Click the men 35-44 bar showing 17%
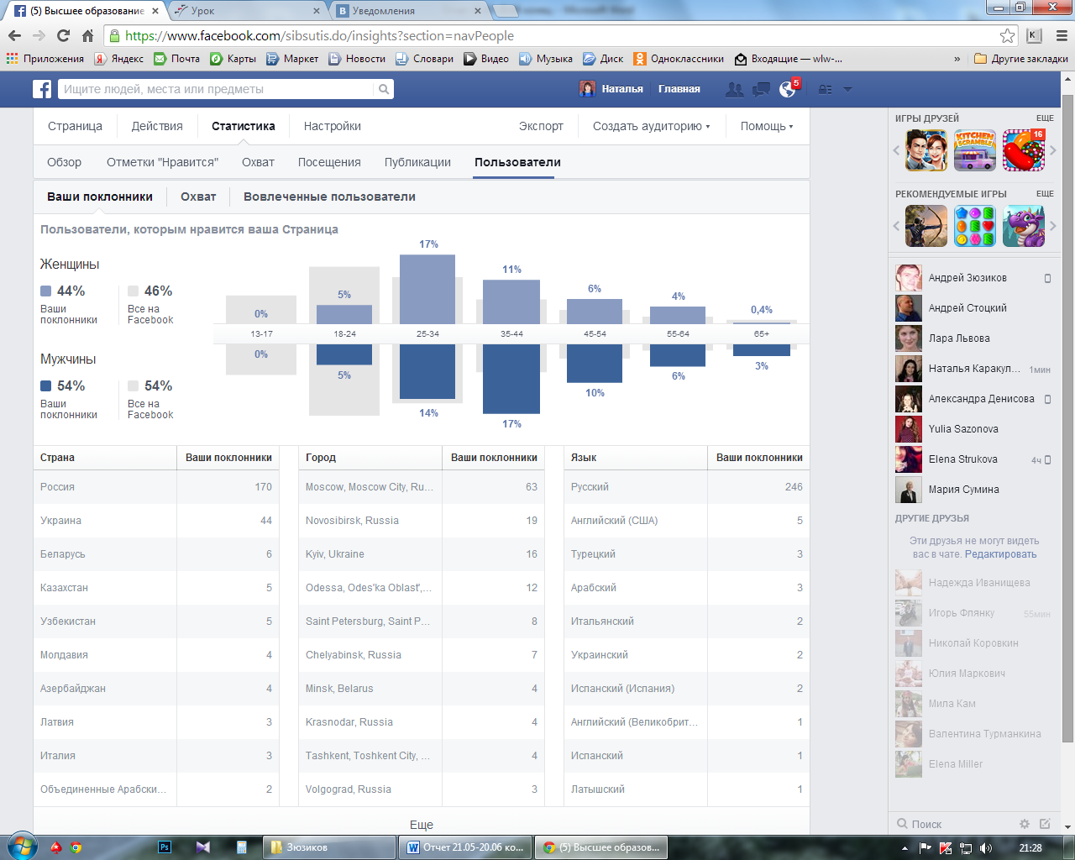 tap(511, 379)
